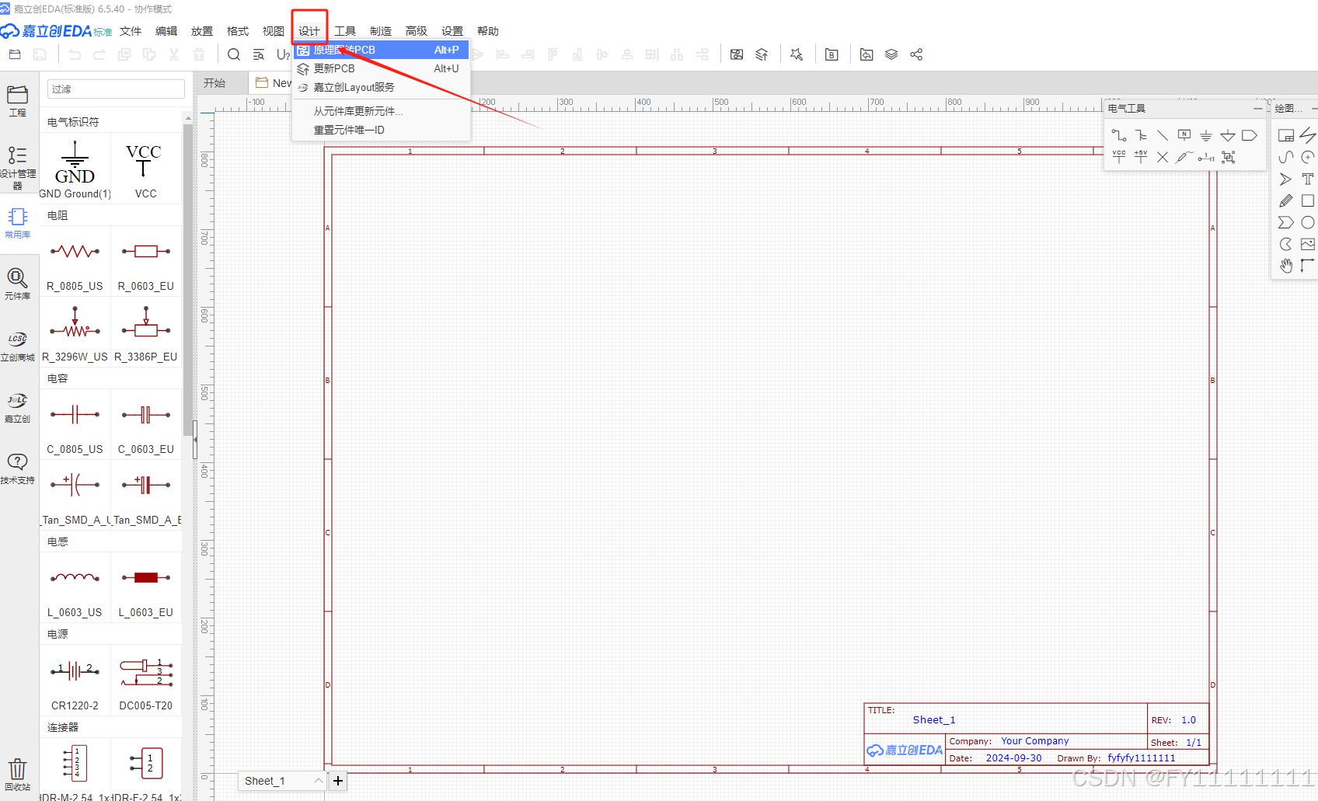The image size is (1318, 801).
Task: Open the 工程 project sidebar panel
Action: 17,101
